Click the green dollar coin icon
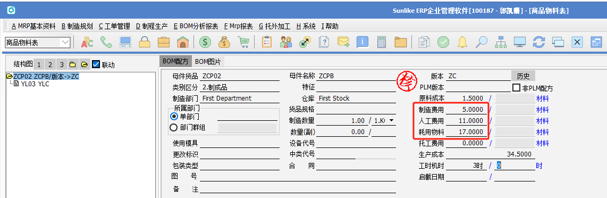The image size is (607, 198). coord(205,42)
